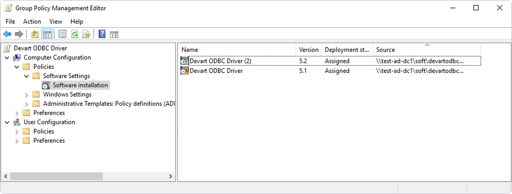The image size is (512, 194).
Task: Click the tree pane scroll right arrow
Action: click(171, 177)
